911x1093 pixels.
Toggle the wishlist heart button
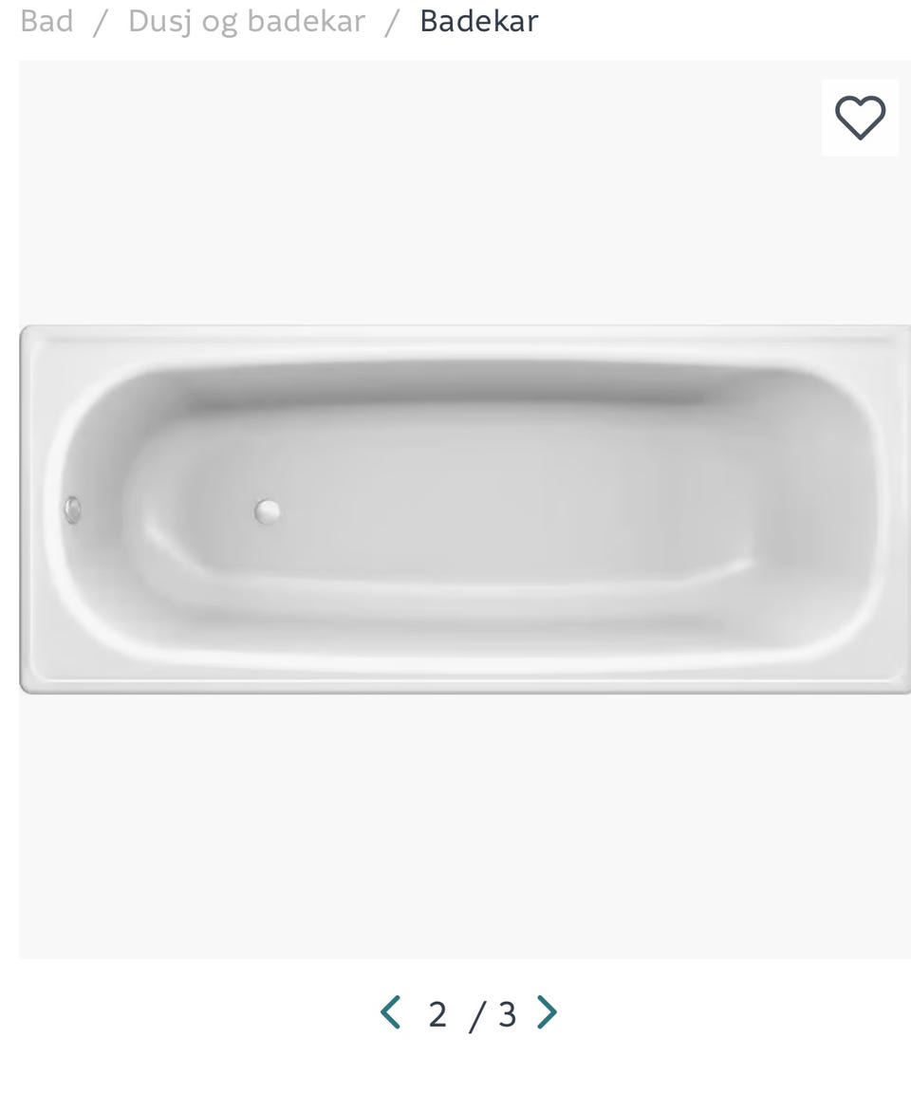[860, 118]
